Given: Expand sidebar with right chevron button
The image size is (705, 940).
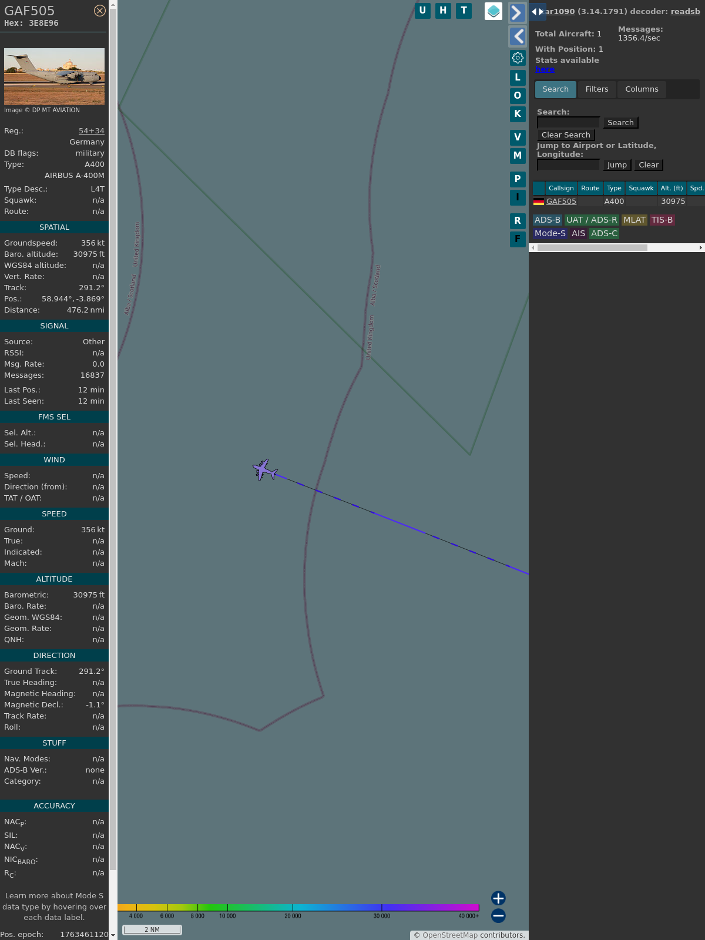Looking at the screenshot, I should click(x=516, y=13).
